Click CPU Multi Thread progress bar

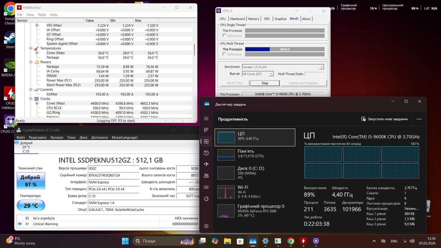coord(284,49)
